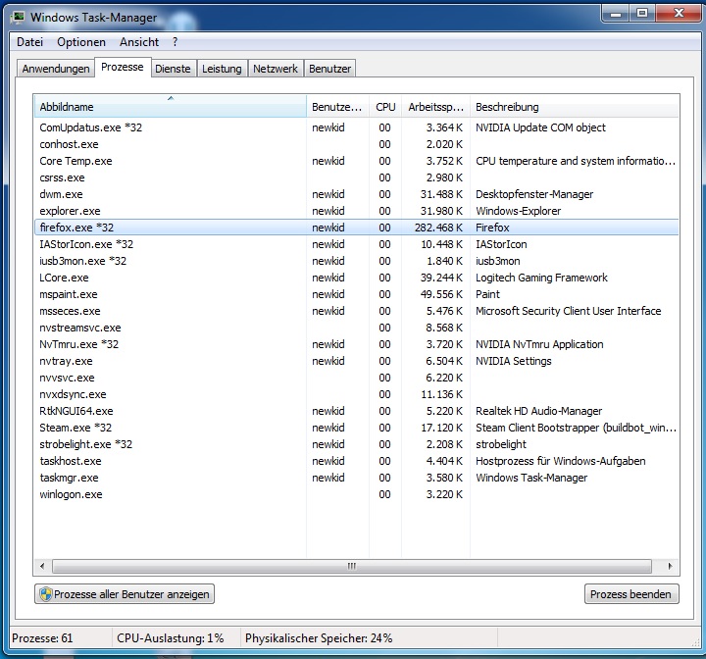Click the scrollbar right arrow
This screenshot has width=706, height=659.
click(670, 566)
